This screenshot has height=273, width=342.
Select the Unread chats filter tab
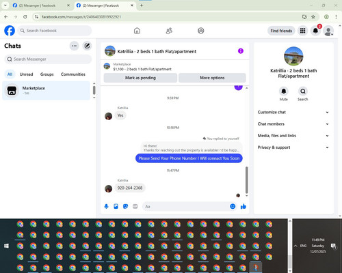[x=26, y=74]
